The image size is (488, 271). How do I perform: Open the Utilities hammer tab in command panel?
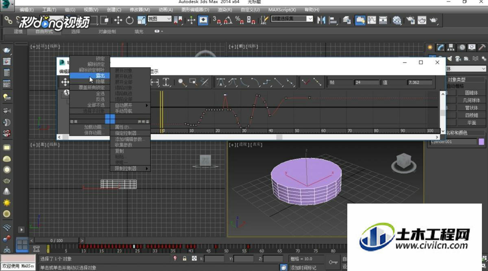click(x=481, y=47)
